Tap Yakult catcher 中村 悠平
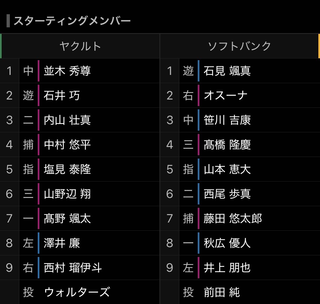This screenshot has height=304, width=320. [x=67, y=145]
